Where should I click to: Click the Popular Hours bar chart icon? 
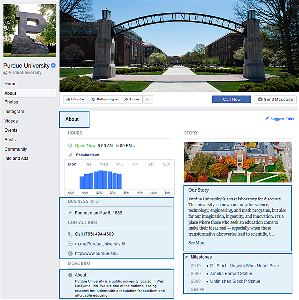(70, 155)
